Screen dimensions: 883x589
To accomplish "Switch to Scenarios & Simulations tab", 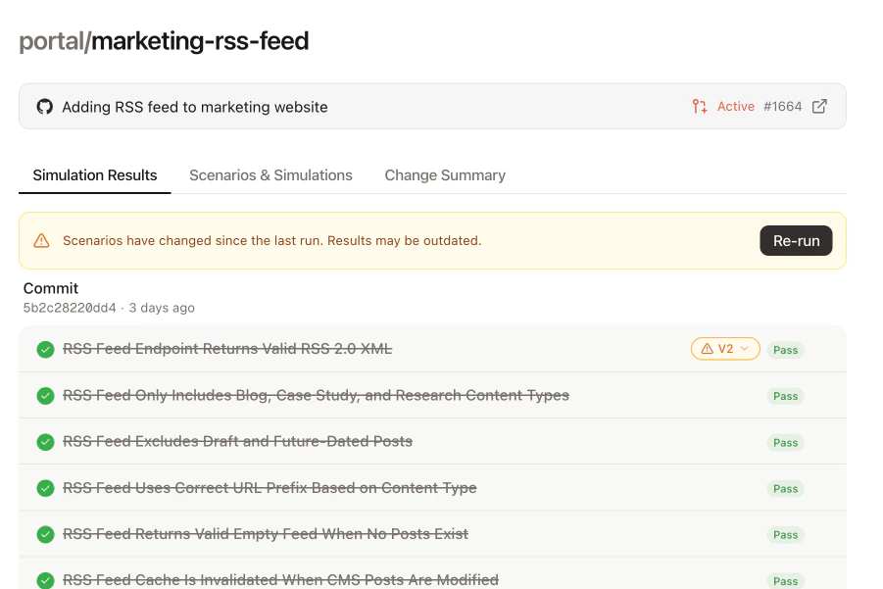I will click(x=270, y=175).
